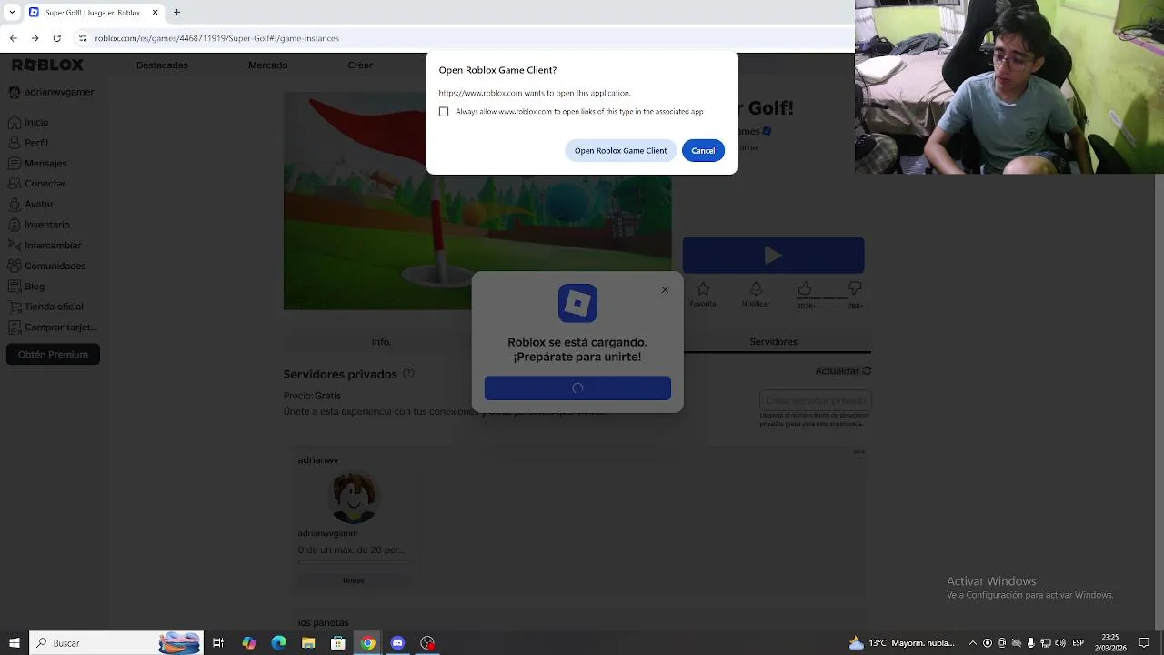
Task: Go to Inicio in the sidebar
Action: pos(28,122)
